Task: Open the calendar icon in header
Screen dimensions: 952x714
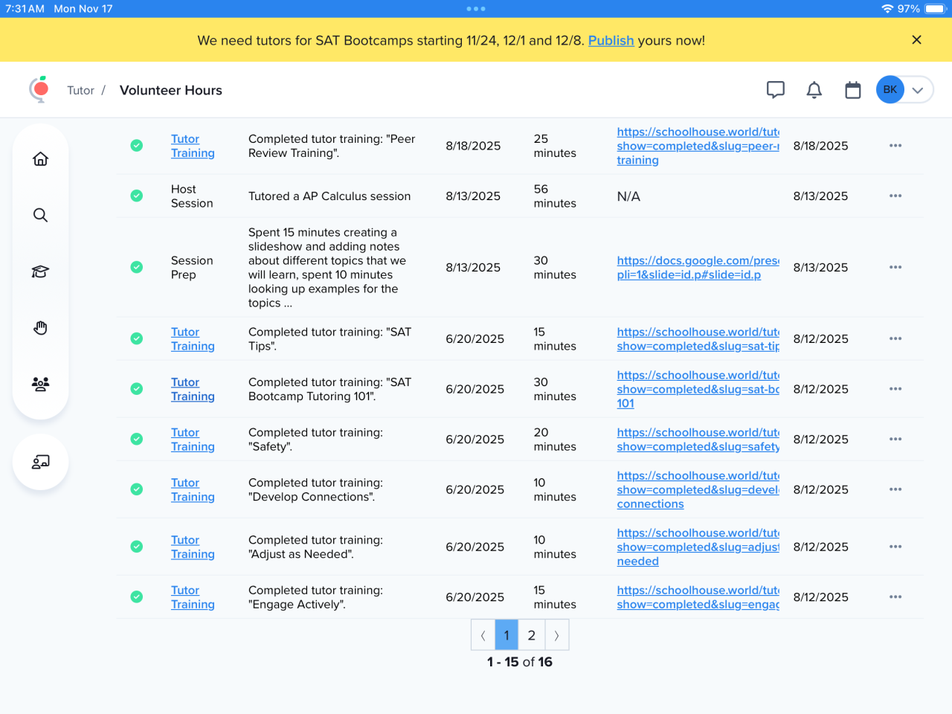Action: (x=853, y=90)
